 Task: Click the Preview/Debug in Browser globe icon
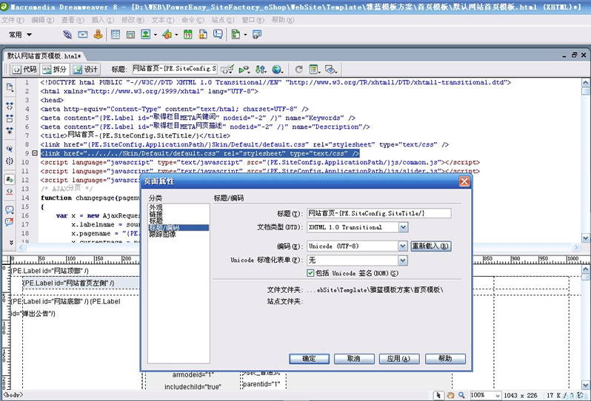point(278,70)
